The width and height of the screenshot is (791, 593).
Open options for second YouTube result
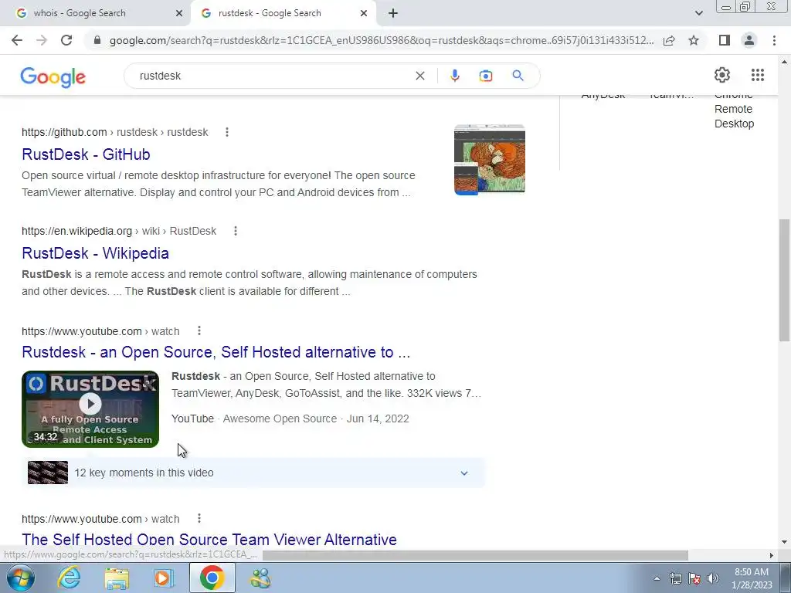199,518
